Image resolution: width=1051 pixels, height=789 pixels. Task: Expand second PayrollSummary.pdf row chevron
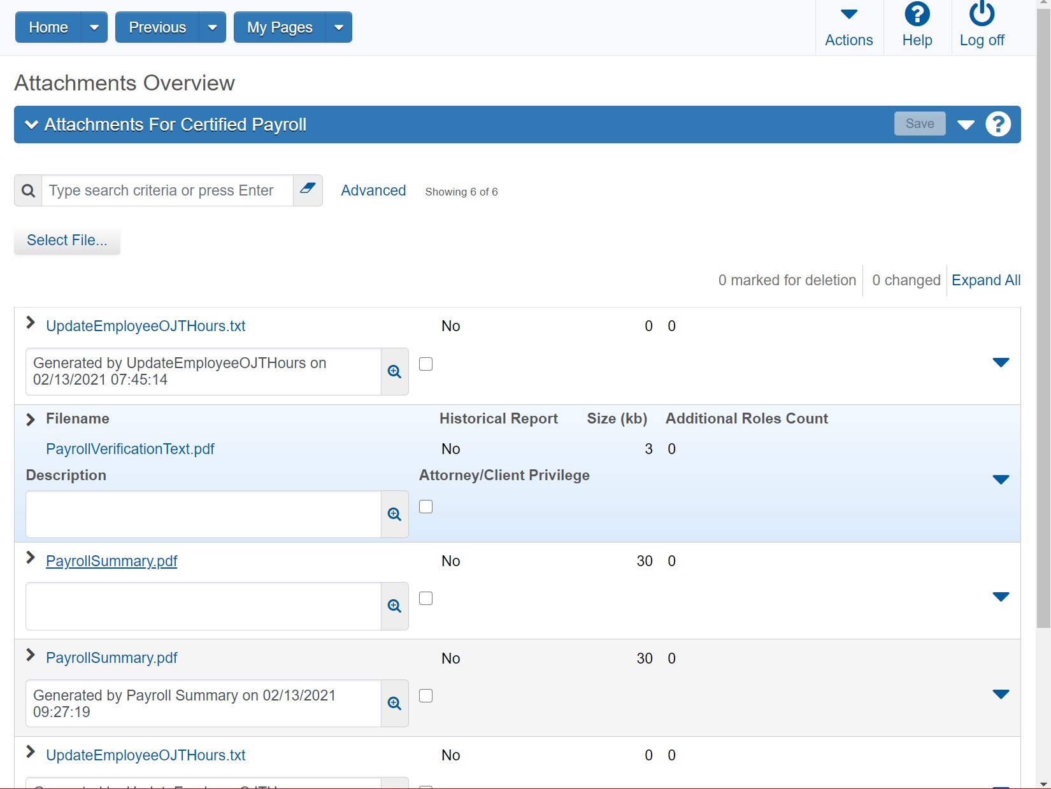(x=30, y=655)
